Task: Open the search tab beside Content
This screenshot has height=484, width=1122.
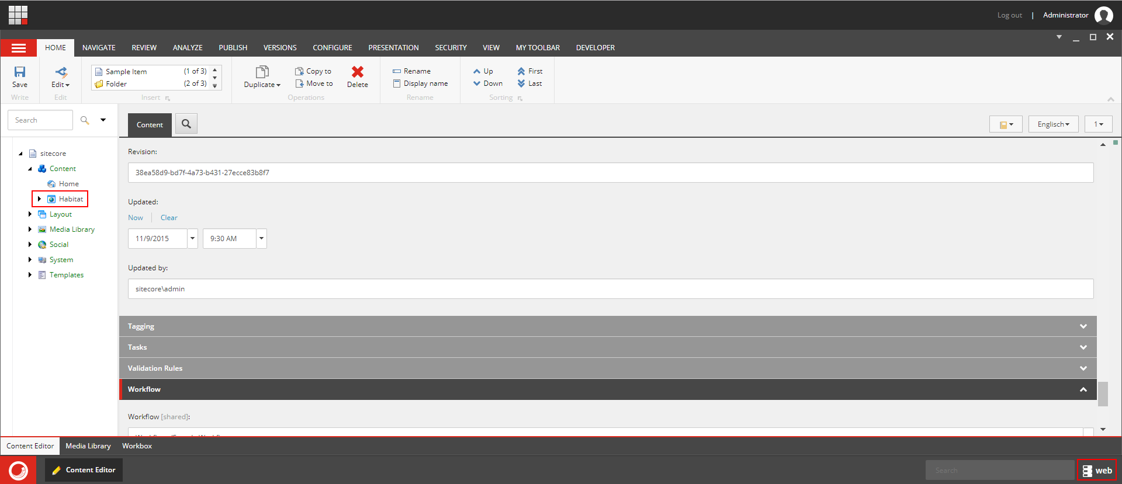Action: (186, 124)
